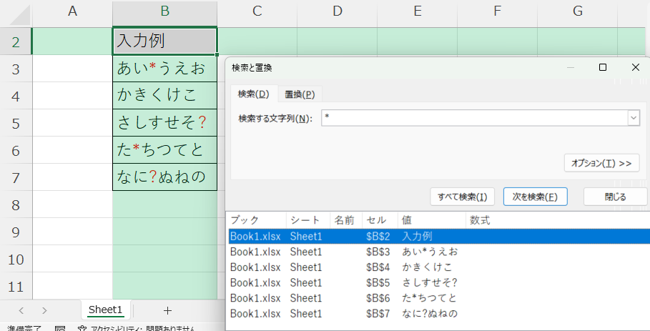The image size is (650, 331).
Task: Click the search string input field
Action: (474, 118)
